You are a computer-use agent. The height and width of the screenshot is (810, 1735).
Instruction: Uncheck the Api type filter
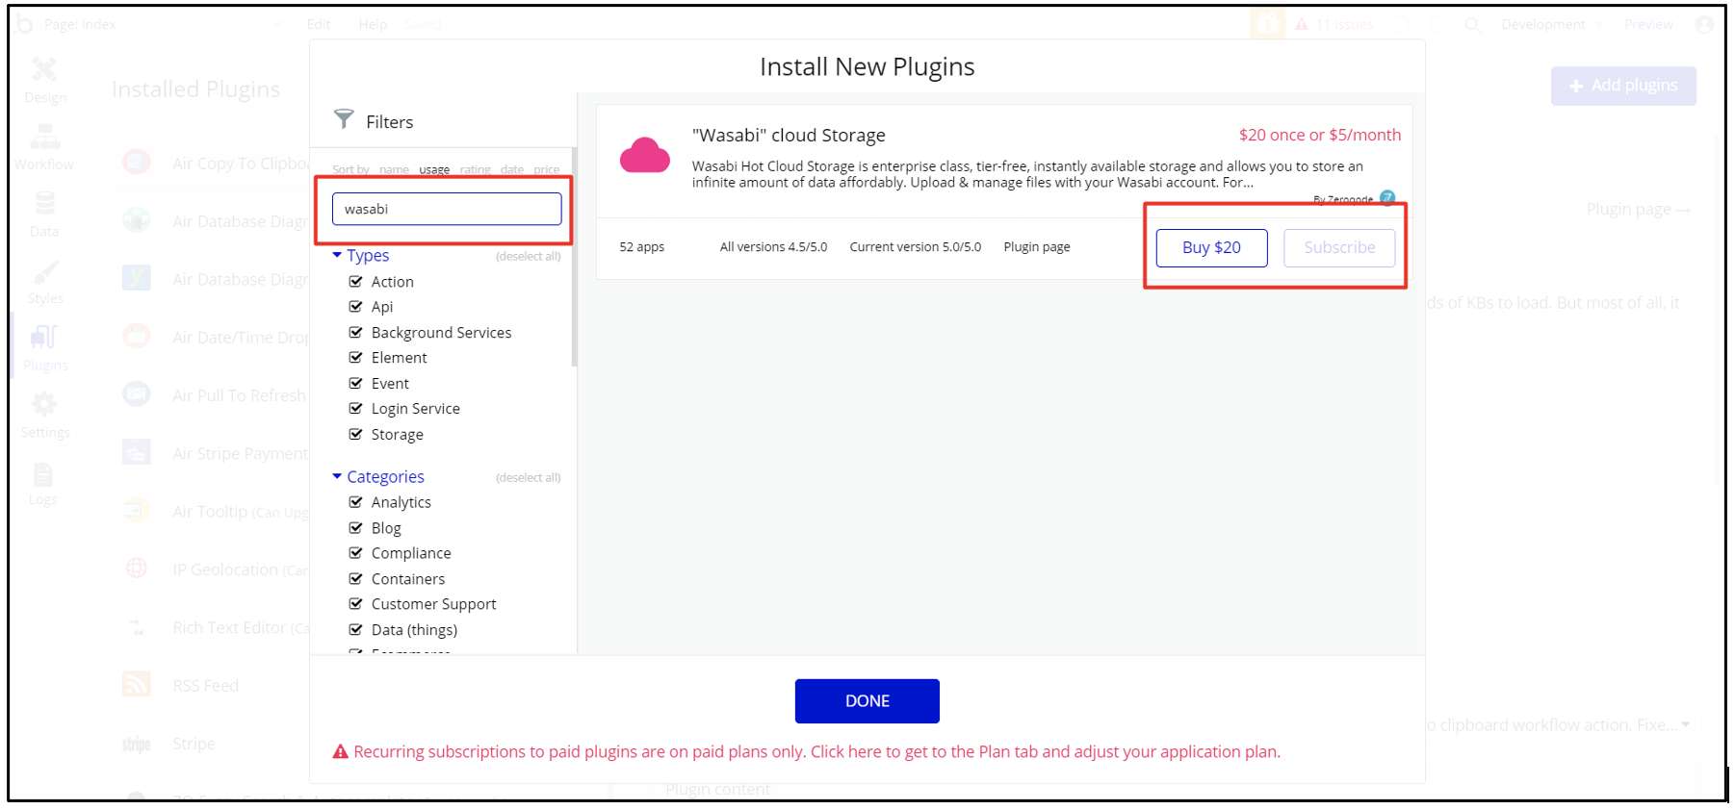[355, 306]
